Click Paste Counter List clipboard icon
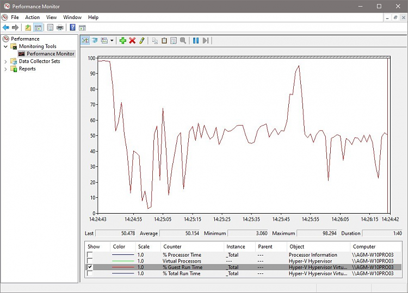The height and width of the screenshot is (293, 408). (x=164, y=41)
